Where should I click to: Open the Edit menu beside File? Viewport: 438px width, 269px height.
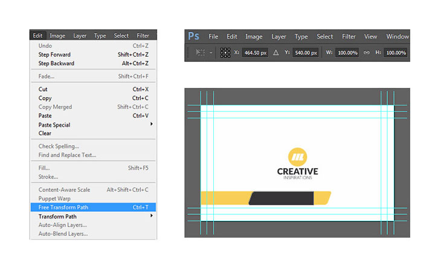pyautogui.click(x=231, y=37)
